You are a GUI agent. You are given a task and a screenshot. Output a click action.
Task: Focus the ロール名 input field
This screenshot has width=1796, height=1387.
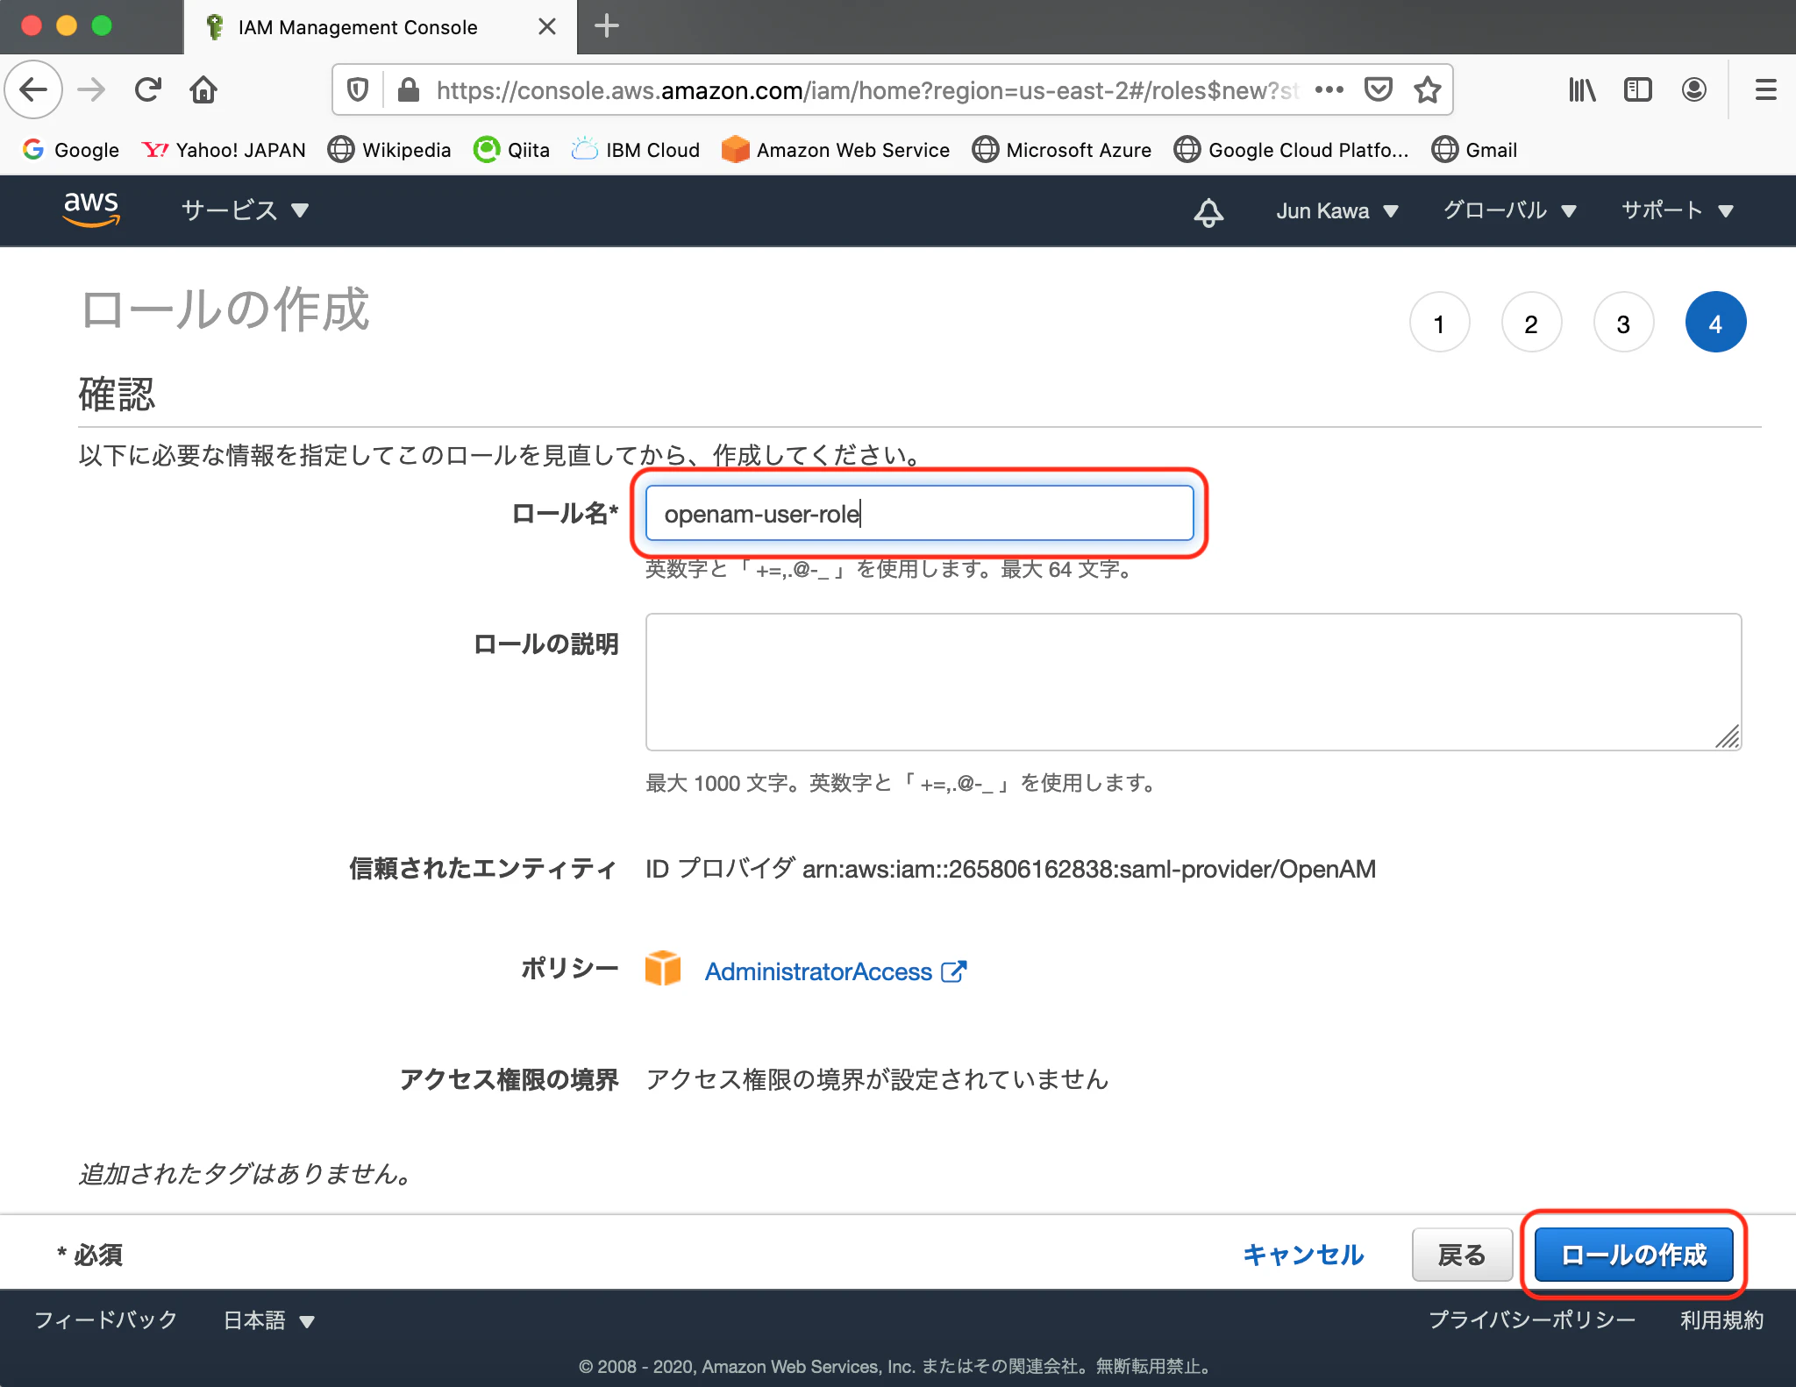coord(919,513)
